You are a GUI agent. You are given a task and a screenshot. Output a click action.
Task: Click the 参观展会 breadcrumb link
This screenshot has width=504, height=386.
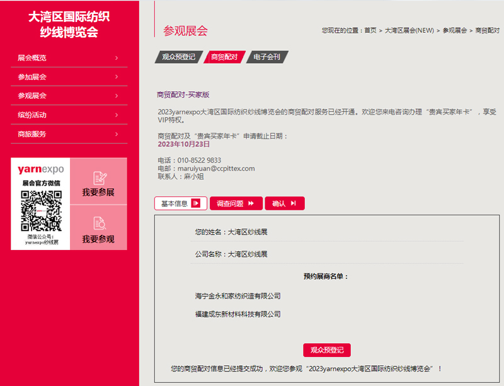[x=455, y=30]
